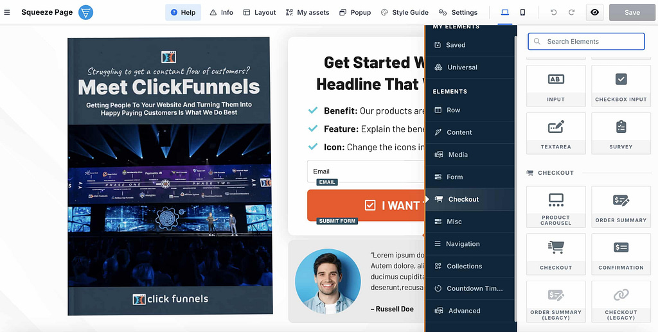
Task: Click the Icon bullet line
Action: pyautogui.click(x=375, y=147)
